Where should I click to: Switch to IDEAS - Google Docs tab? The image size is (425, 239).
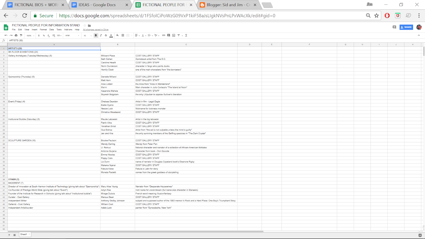100,5
